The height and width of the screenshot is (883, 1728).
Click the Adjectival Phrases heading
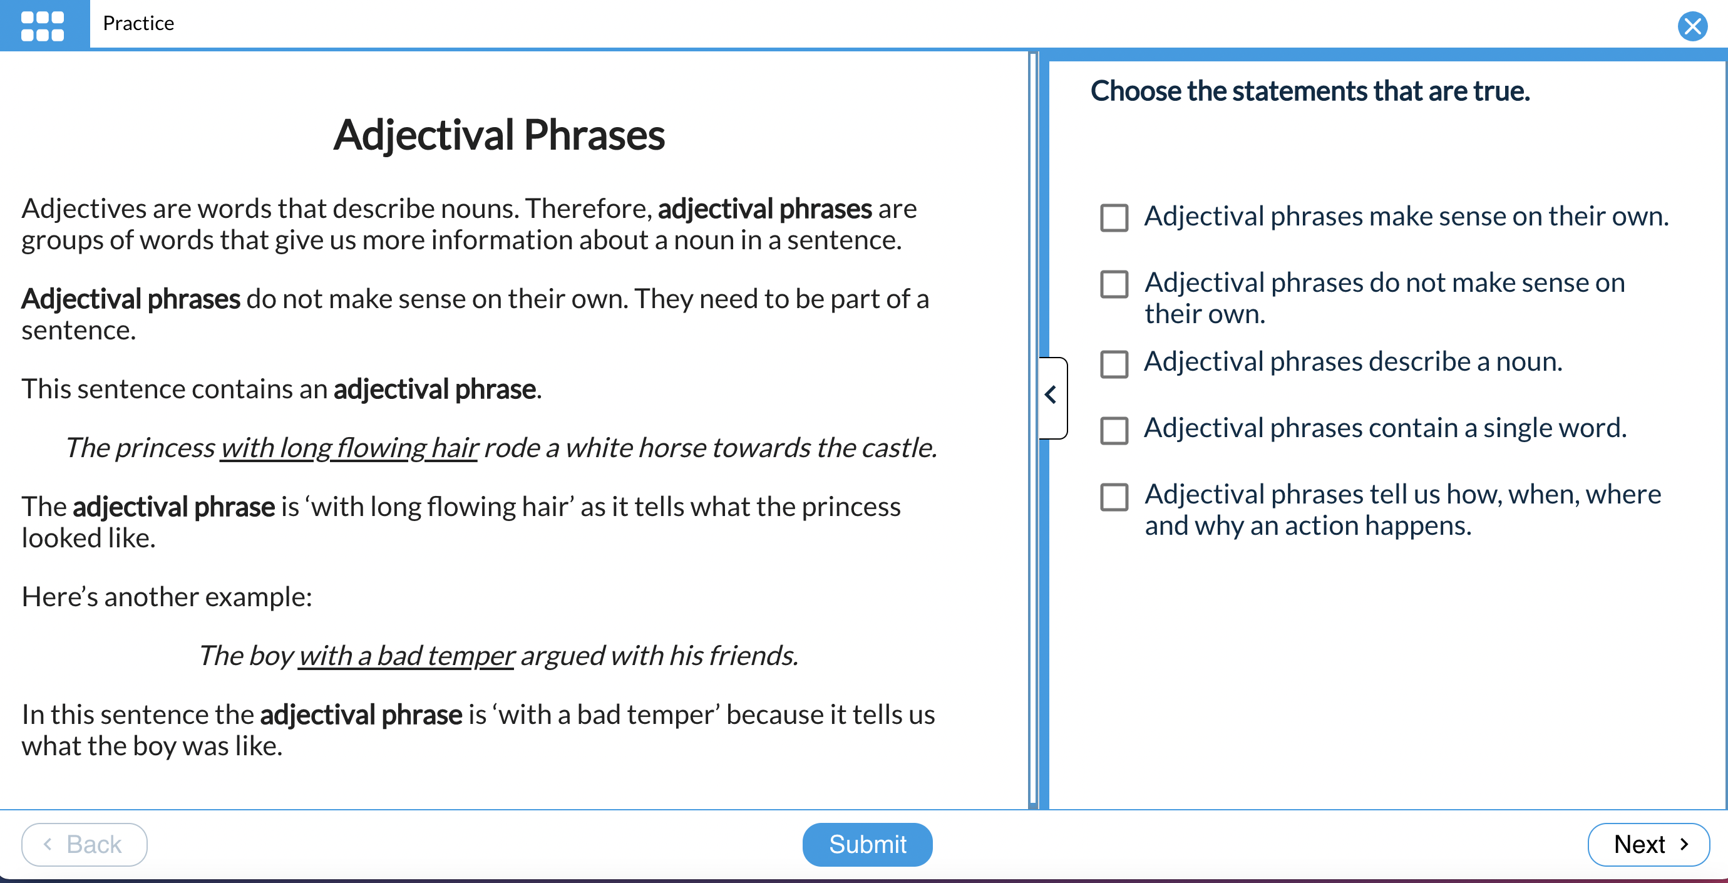click(499, 134)
